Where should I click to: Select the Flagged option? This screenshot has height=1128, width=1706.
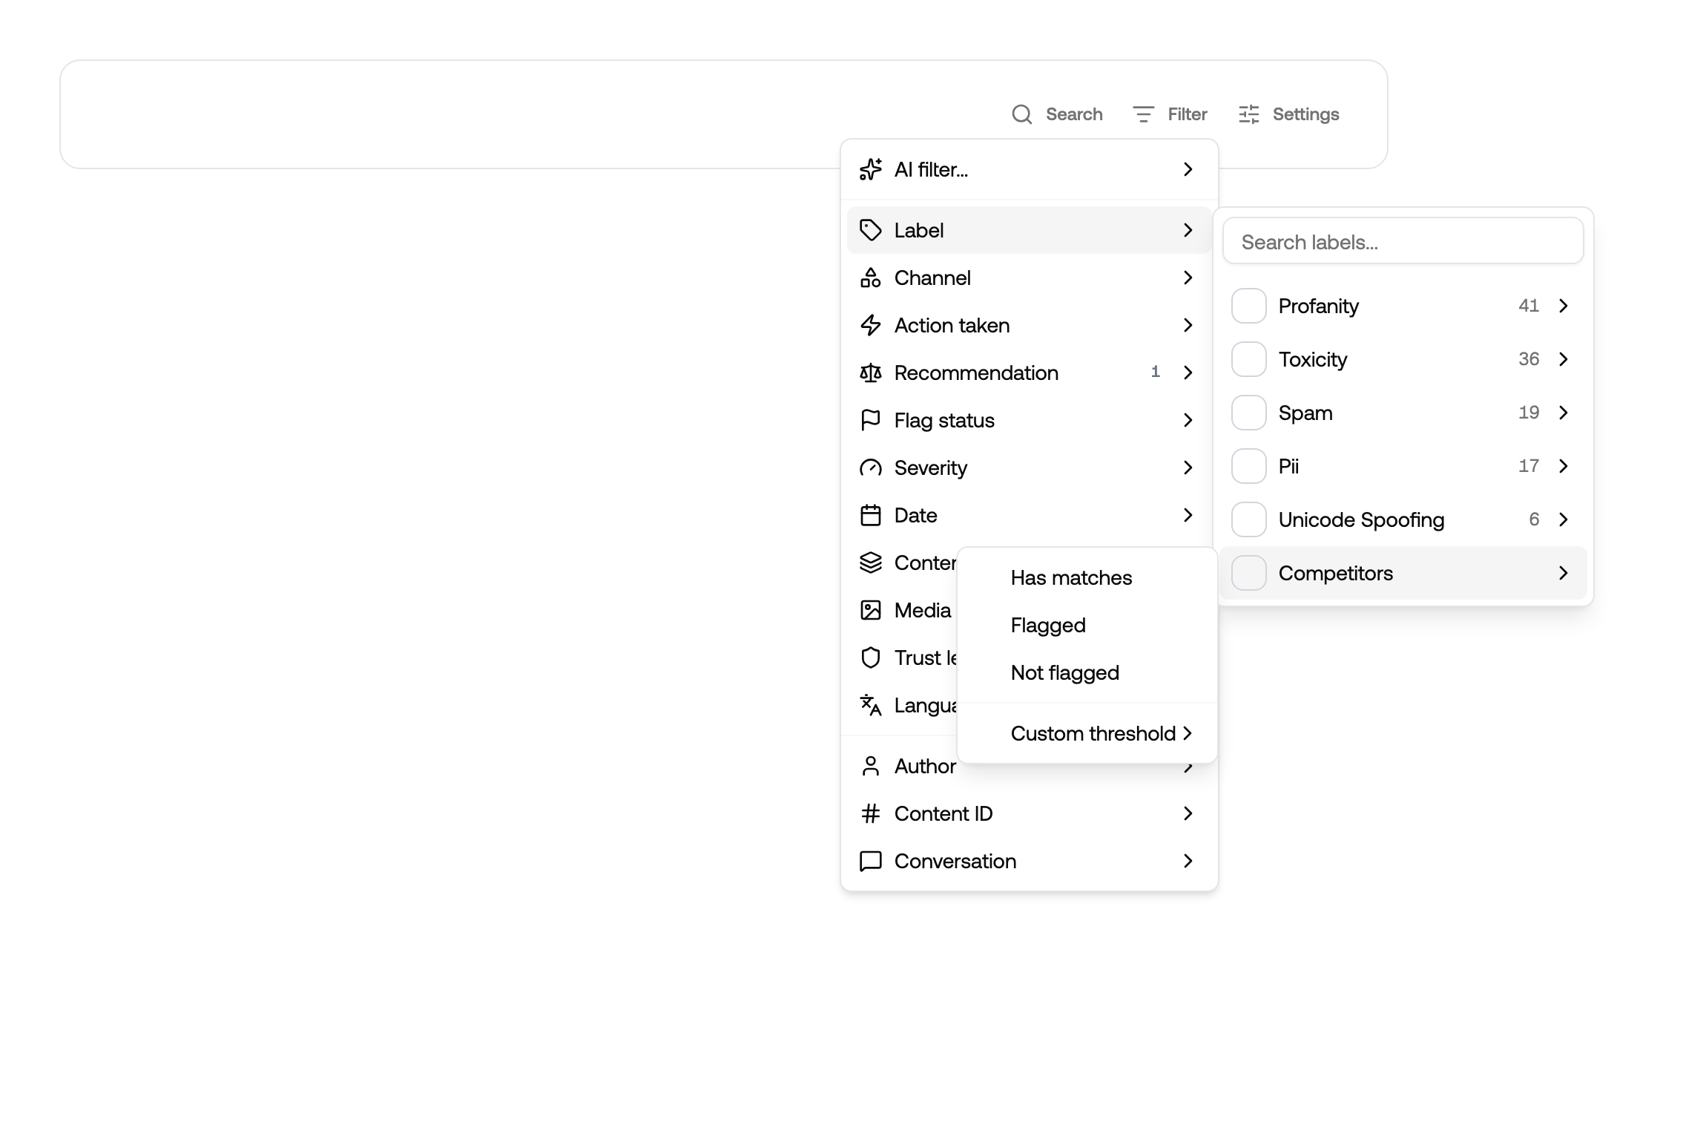click(x=1087, y=625)
